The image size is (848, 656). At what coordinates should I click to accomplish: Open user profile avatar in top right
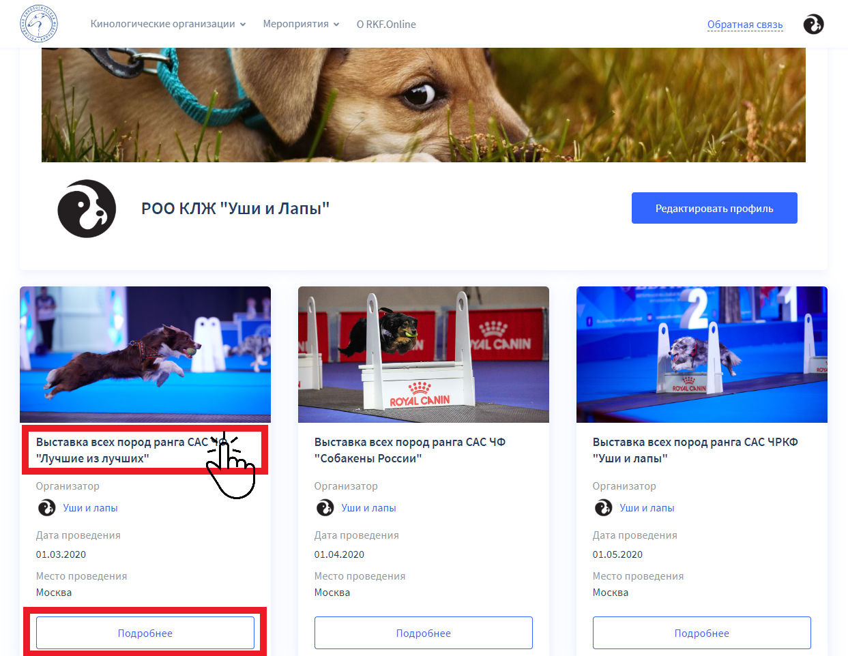pos(813,25)
